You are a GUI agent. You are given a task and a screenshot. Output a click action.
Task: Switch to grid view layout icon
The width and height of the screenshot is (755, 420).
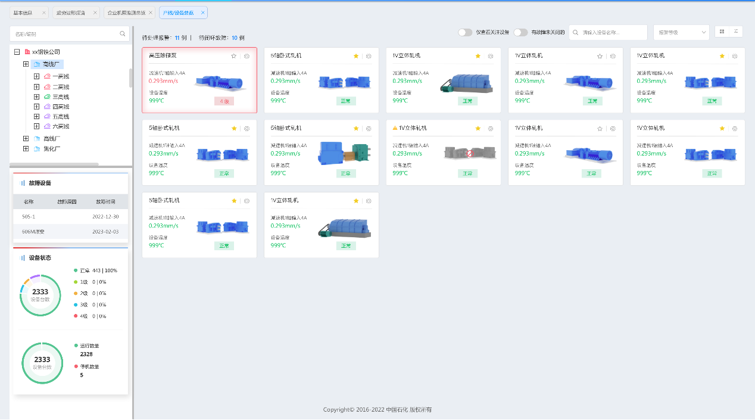722,32
